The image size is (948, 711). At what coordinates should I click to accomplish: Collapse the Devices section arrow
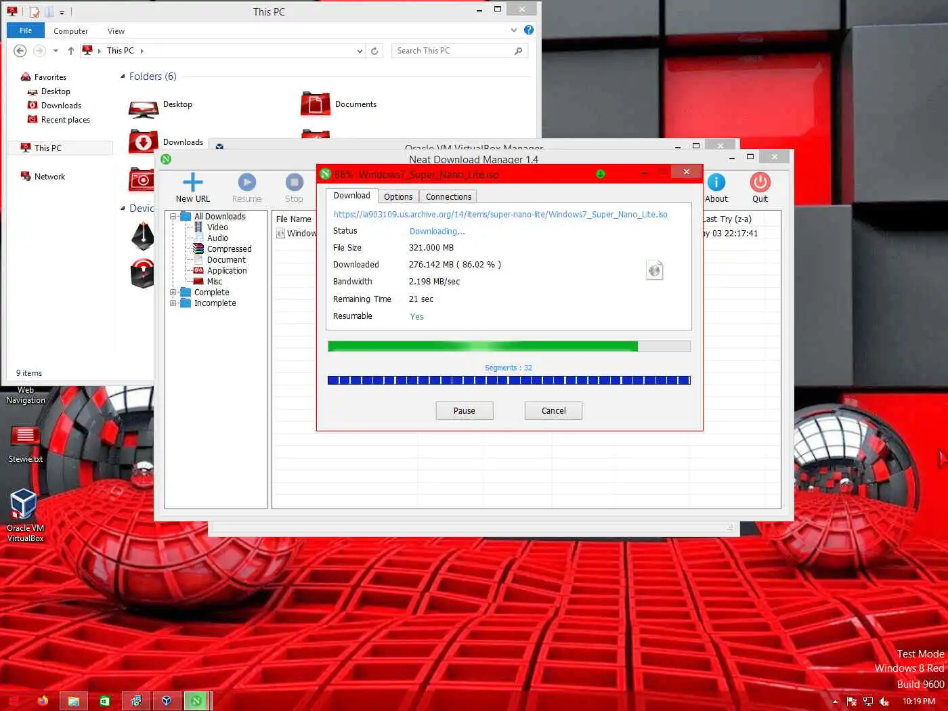point(123,209)
